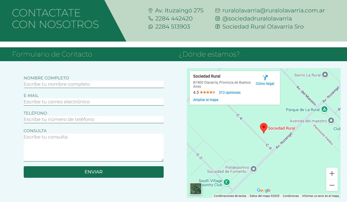Click the red Sociedad Rural map pin
This screenshot has height=202, width=347.
263,128
